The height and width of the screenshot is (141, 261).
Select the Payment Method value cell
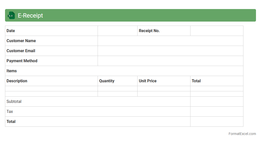coord(170,61)
